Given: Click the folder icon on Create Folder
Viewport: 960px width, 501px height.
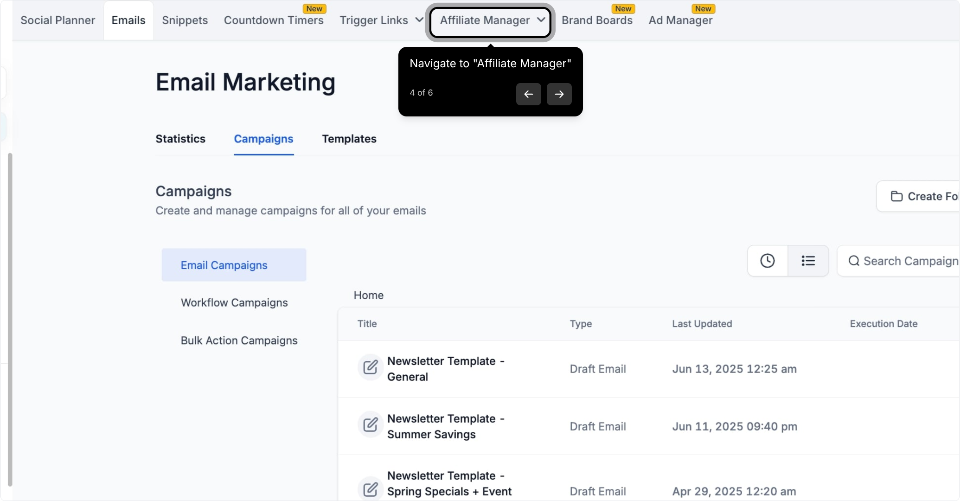Looking at the screenshot, I should click(x=896, y=196).
